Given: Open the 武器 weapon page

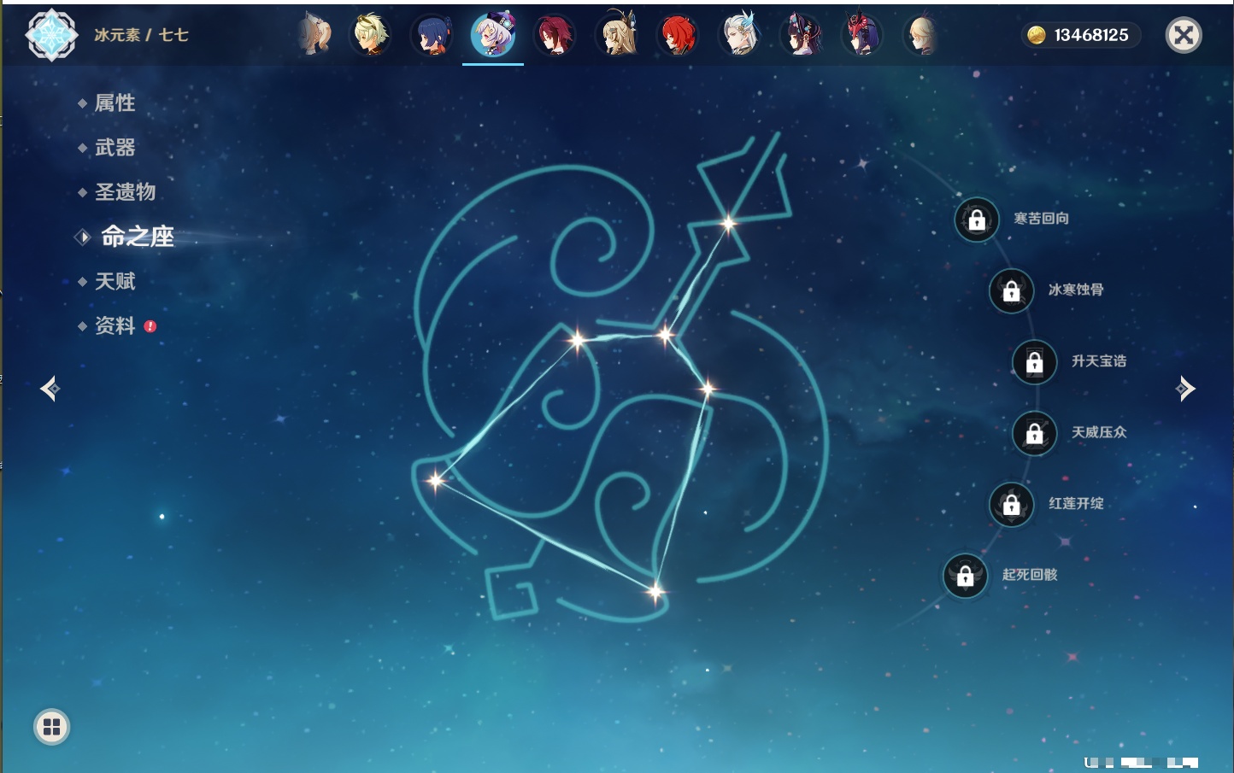Looking at the screenshot, I should tap(115, 148).
